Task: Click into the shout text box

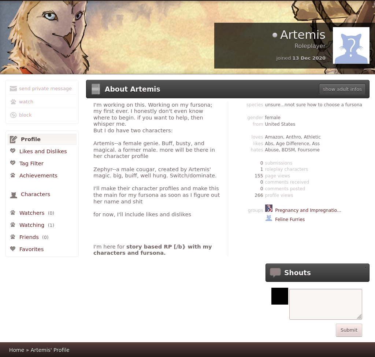Action: click(326, 304)
